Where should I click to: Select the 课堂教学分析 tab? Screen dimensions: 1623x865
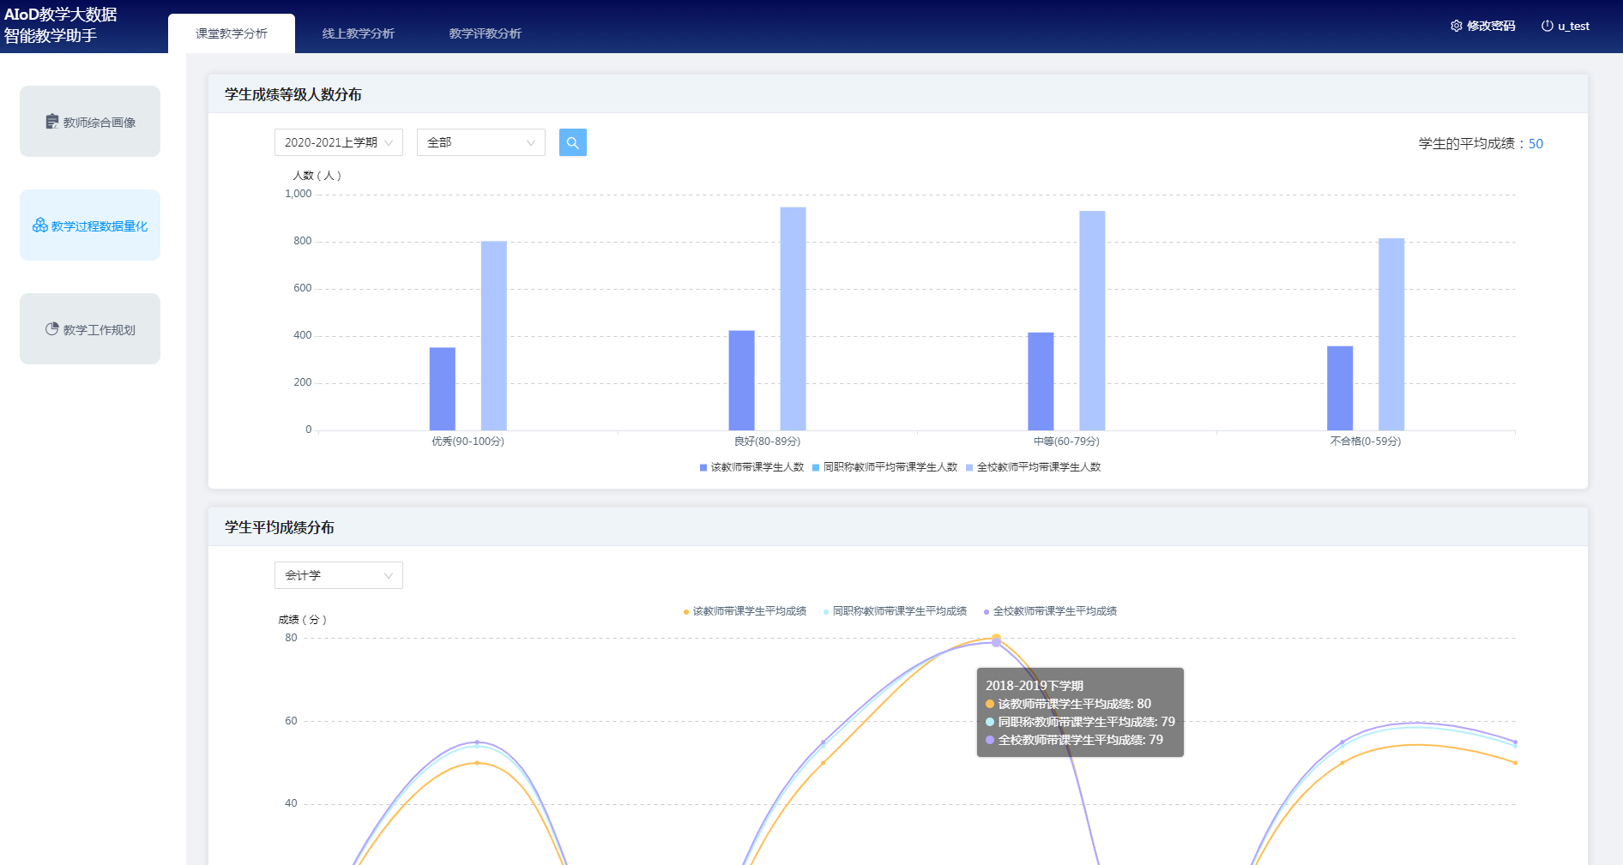coord(231,33)
